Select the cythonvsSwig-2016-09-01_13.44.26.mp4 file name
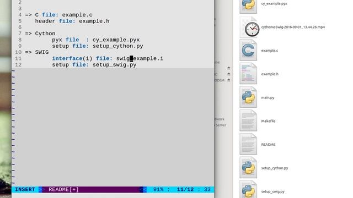This screenshot has height=198, width=353. pyautogui.click(x=293, y=27)
